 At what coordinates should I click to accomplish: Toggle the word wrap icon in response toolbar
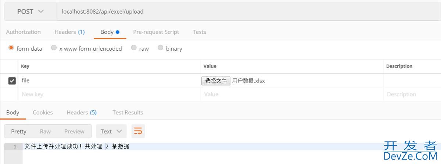(x=138, y=131)
